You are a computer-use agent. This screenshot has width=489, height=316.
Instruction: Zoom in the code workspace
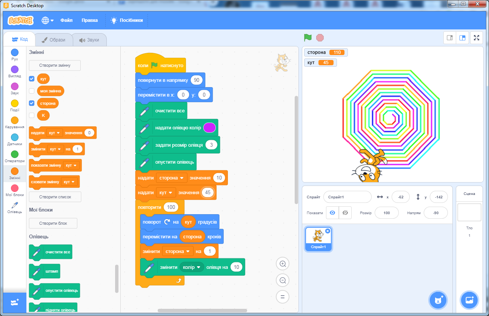tap(282, 264)
